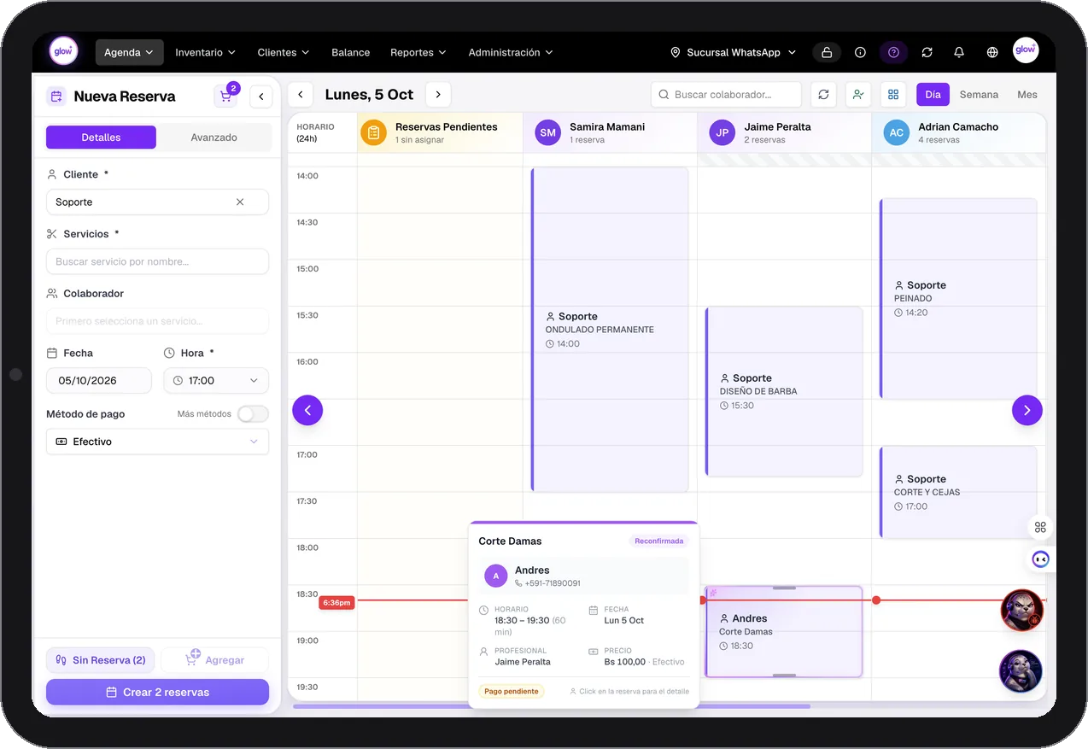Screen dimensions: 1088x749
Task: Click the Agregar button
Action: [x=214, y=660]
